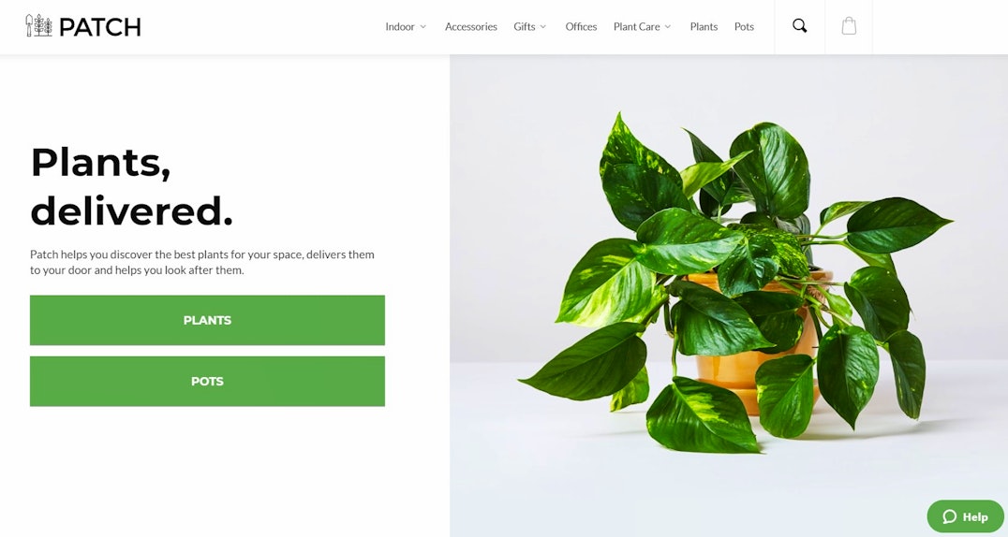Click the Indoor menu label
1008x537 pixels.
pyautogui.click(x=400, y=27)
